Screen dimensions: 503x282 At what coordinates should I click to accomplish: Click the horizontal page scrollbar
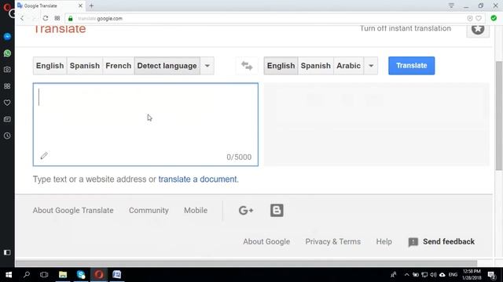(246, 263)
